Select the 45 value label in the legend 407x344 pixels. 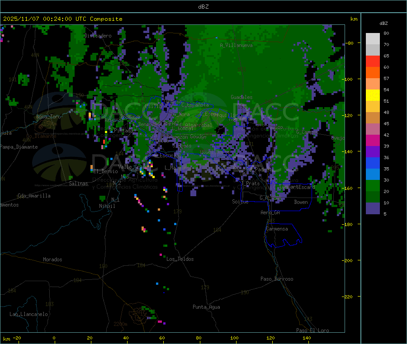(386, 123)
